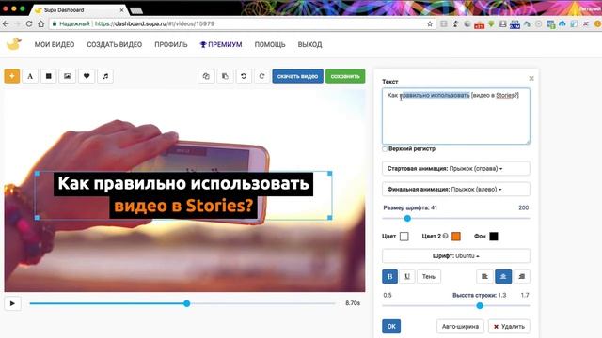Toggle the Верхний регистр checkbox
The width and height of the screenshot is (602, 338).
coord(385,148)
